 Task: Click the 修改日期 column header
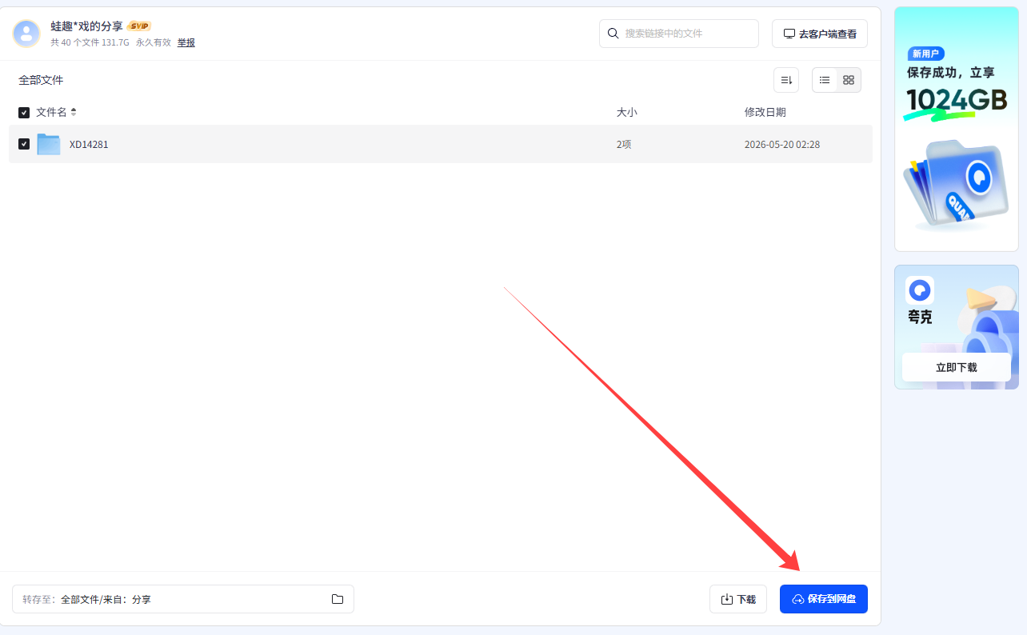[x=765, y=112]
